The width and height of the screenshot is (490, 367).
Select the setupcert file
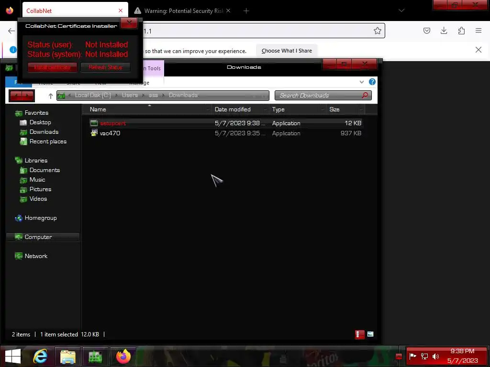[x=226, y=123]
